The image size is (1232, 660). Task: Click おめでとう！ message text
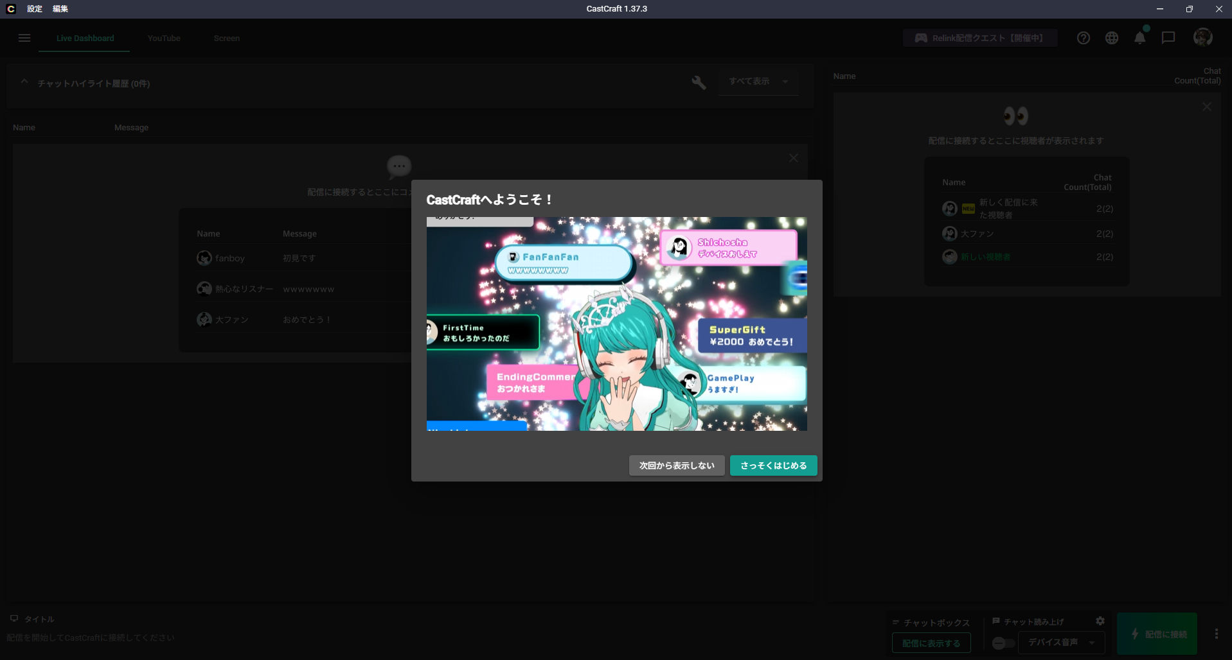point(307,320)
